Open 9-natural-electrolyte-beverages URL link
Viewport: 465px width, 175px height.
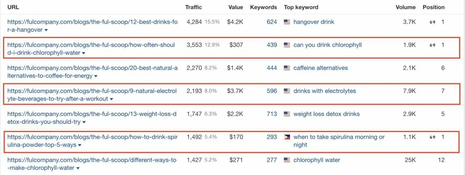(92, 95)
